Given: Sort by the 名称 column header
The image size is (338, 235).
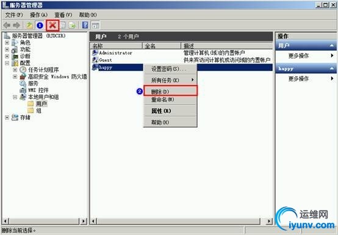Looking at the screenshot, I should coord(116,46).
